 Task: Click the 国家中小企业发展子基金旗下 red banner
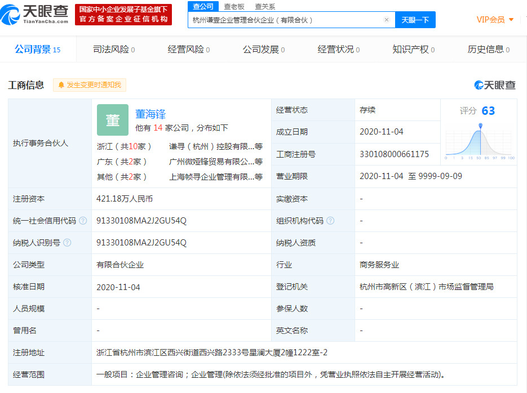[123, 15]
